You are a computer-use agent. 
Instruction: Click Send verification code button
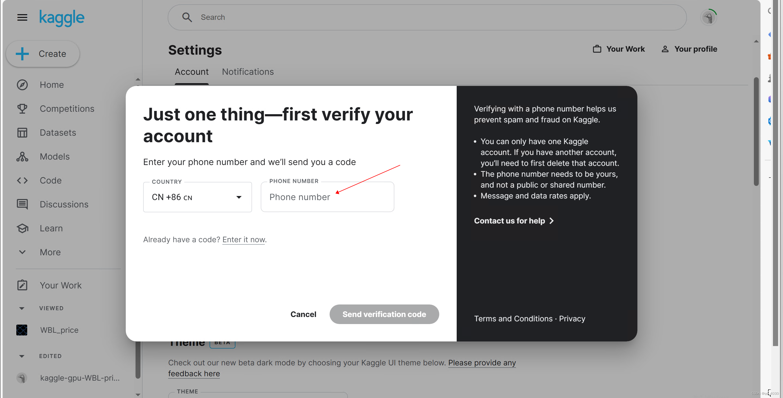(384, 314)
